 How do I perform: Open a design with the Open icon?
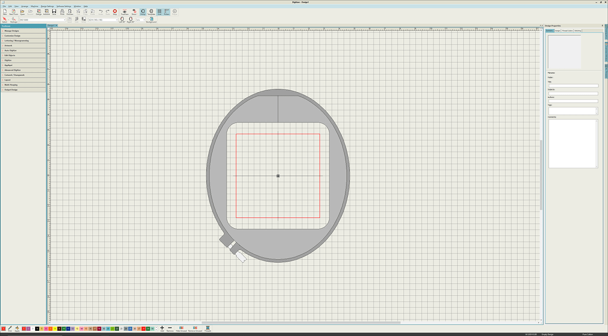[22, 12]
